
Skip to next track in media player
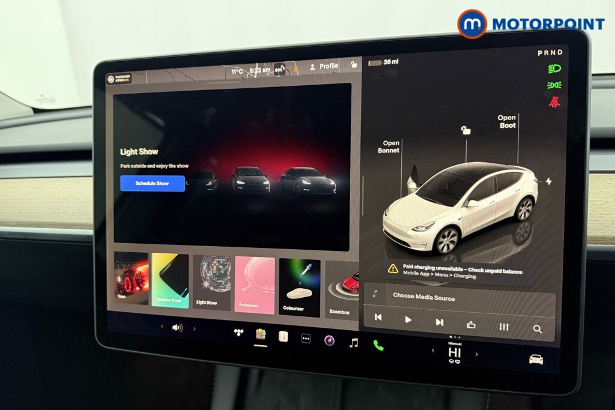click(439, 320)
